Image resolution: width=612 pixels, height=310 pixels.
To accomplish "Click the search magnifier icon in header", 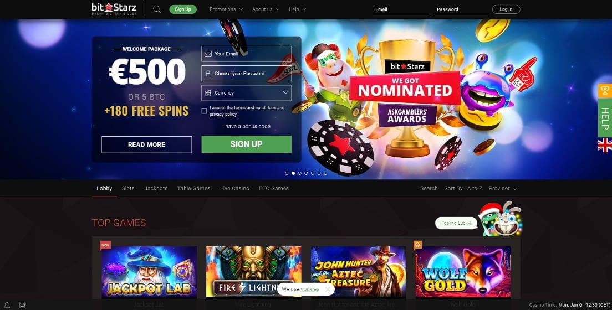I will tap(157, 9).
